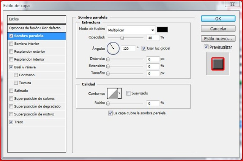The width and height of the screenshot is (243, 161).
Task: Enable the Contorno sub-option checkbox
Action: 16,75
